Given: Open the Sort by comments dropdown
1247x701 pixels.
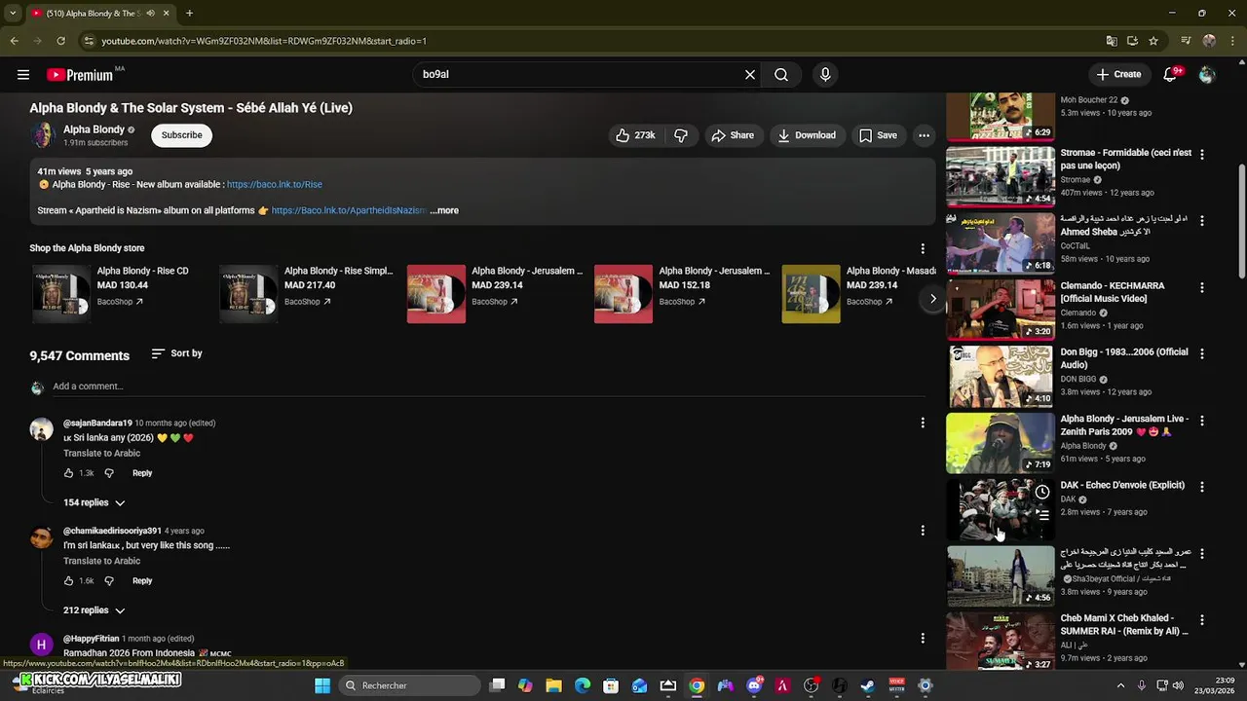Looking at the screenshot, I should (176, 353).
